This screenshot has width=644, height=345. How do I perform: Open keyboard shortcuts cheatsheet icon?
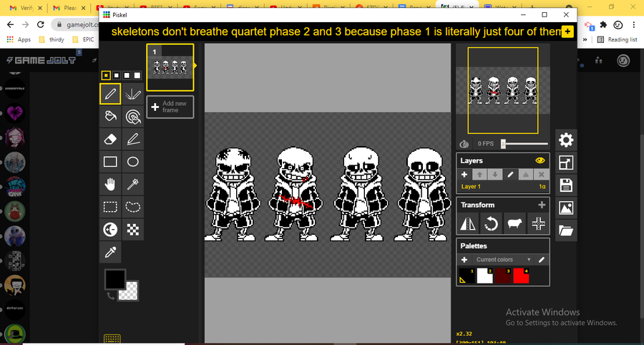pos(112,339)
